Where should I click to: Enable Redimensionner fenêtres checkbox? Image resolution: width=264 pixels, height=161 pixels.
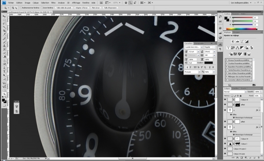[21, 8]
